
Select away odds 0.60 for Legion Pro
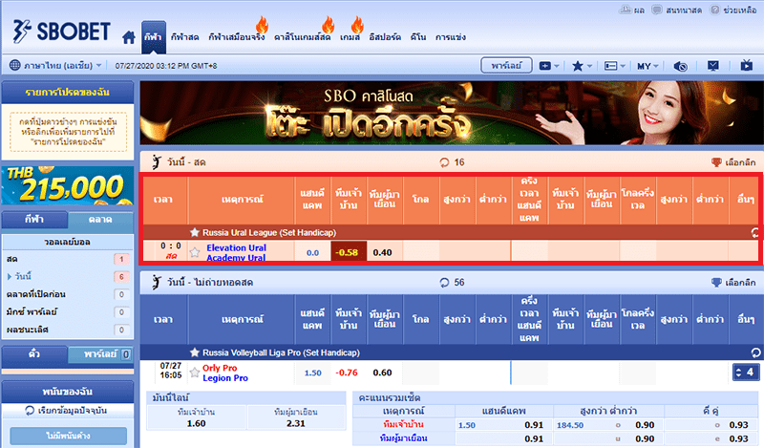coord(383,373)
